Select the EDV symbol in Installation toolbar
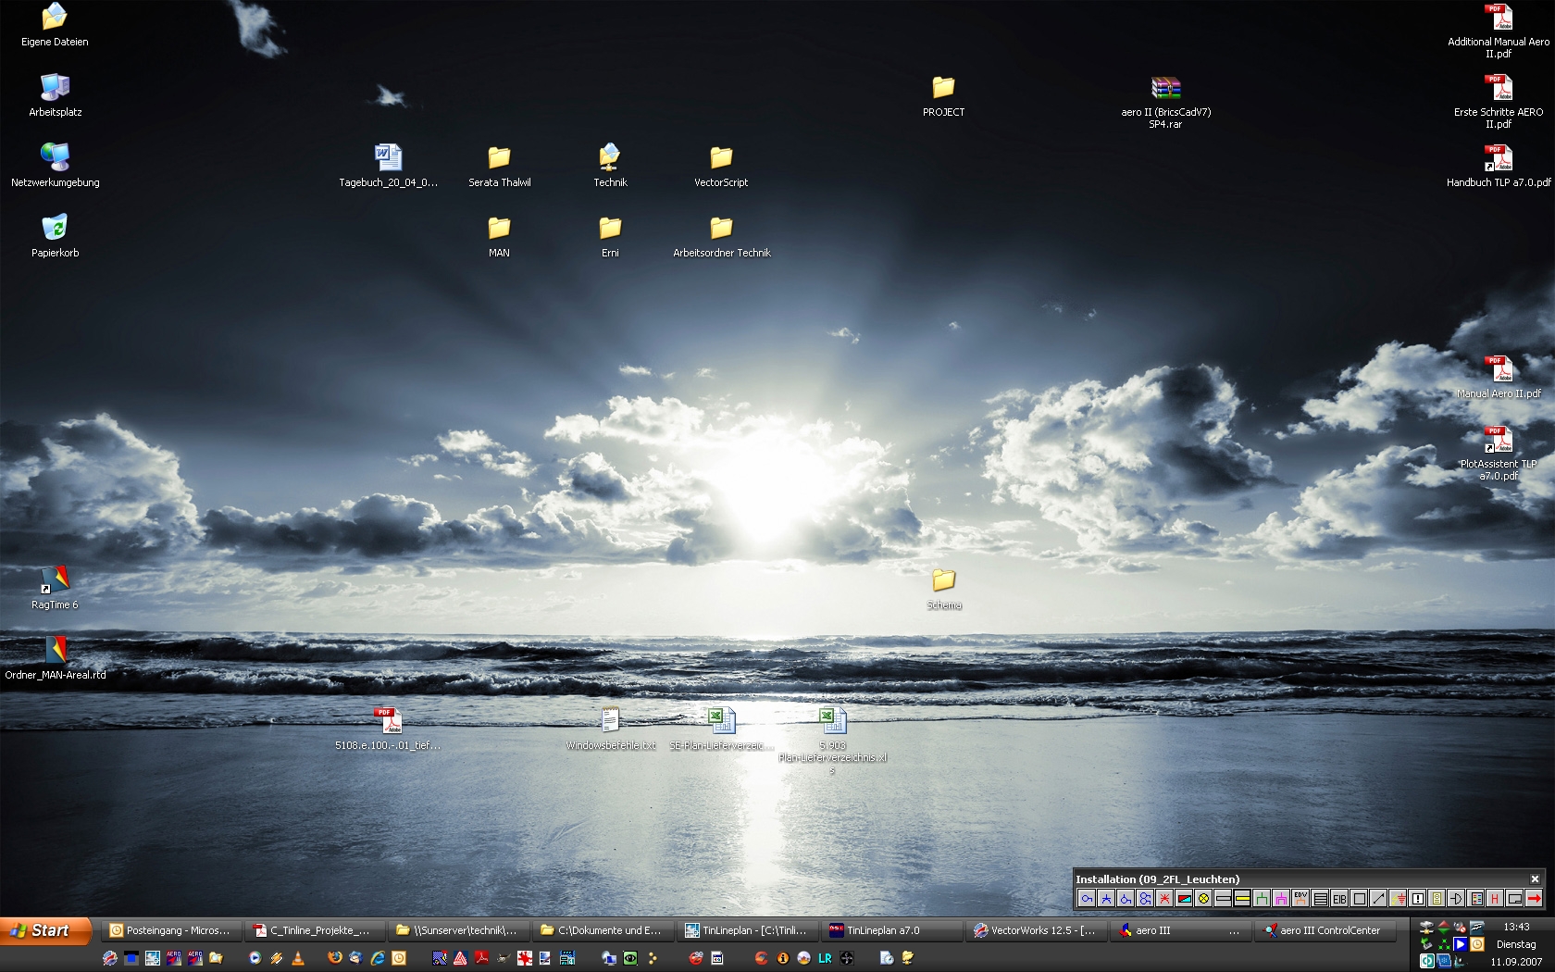The height and width of the screenshot is (972, 1555). [x=1300, y=898]
